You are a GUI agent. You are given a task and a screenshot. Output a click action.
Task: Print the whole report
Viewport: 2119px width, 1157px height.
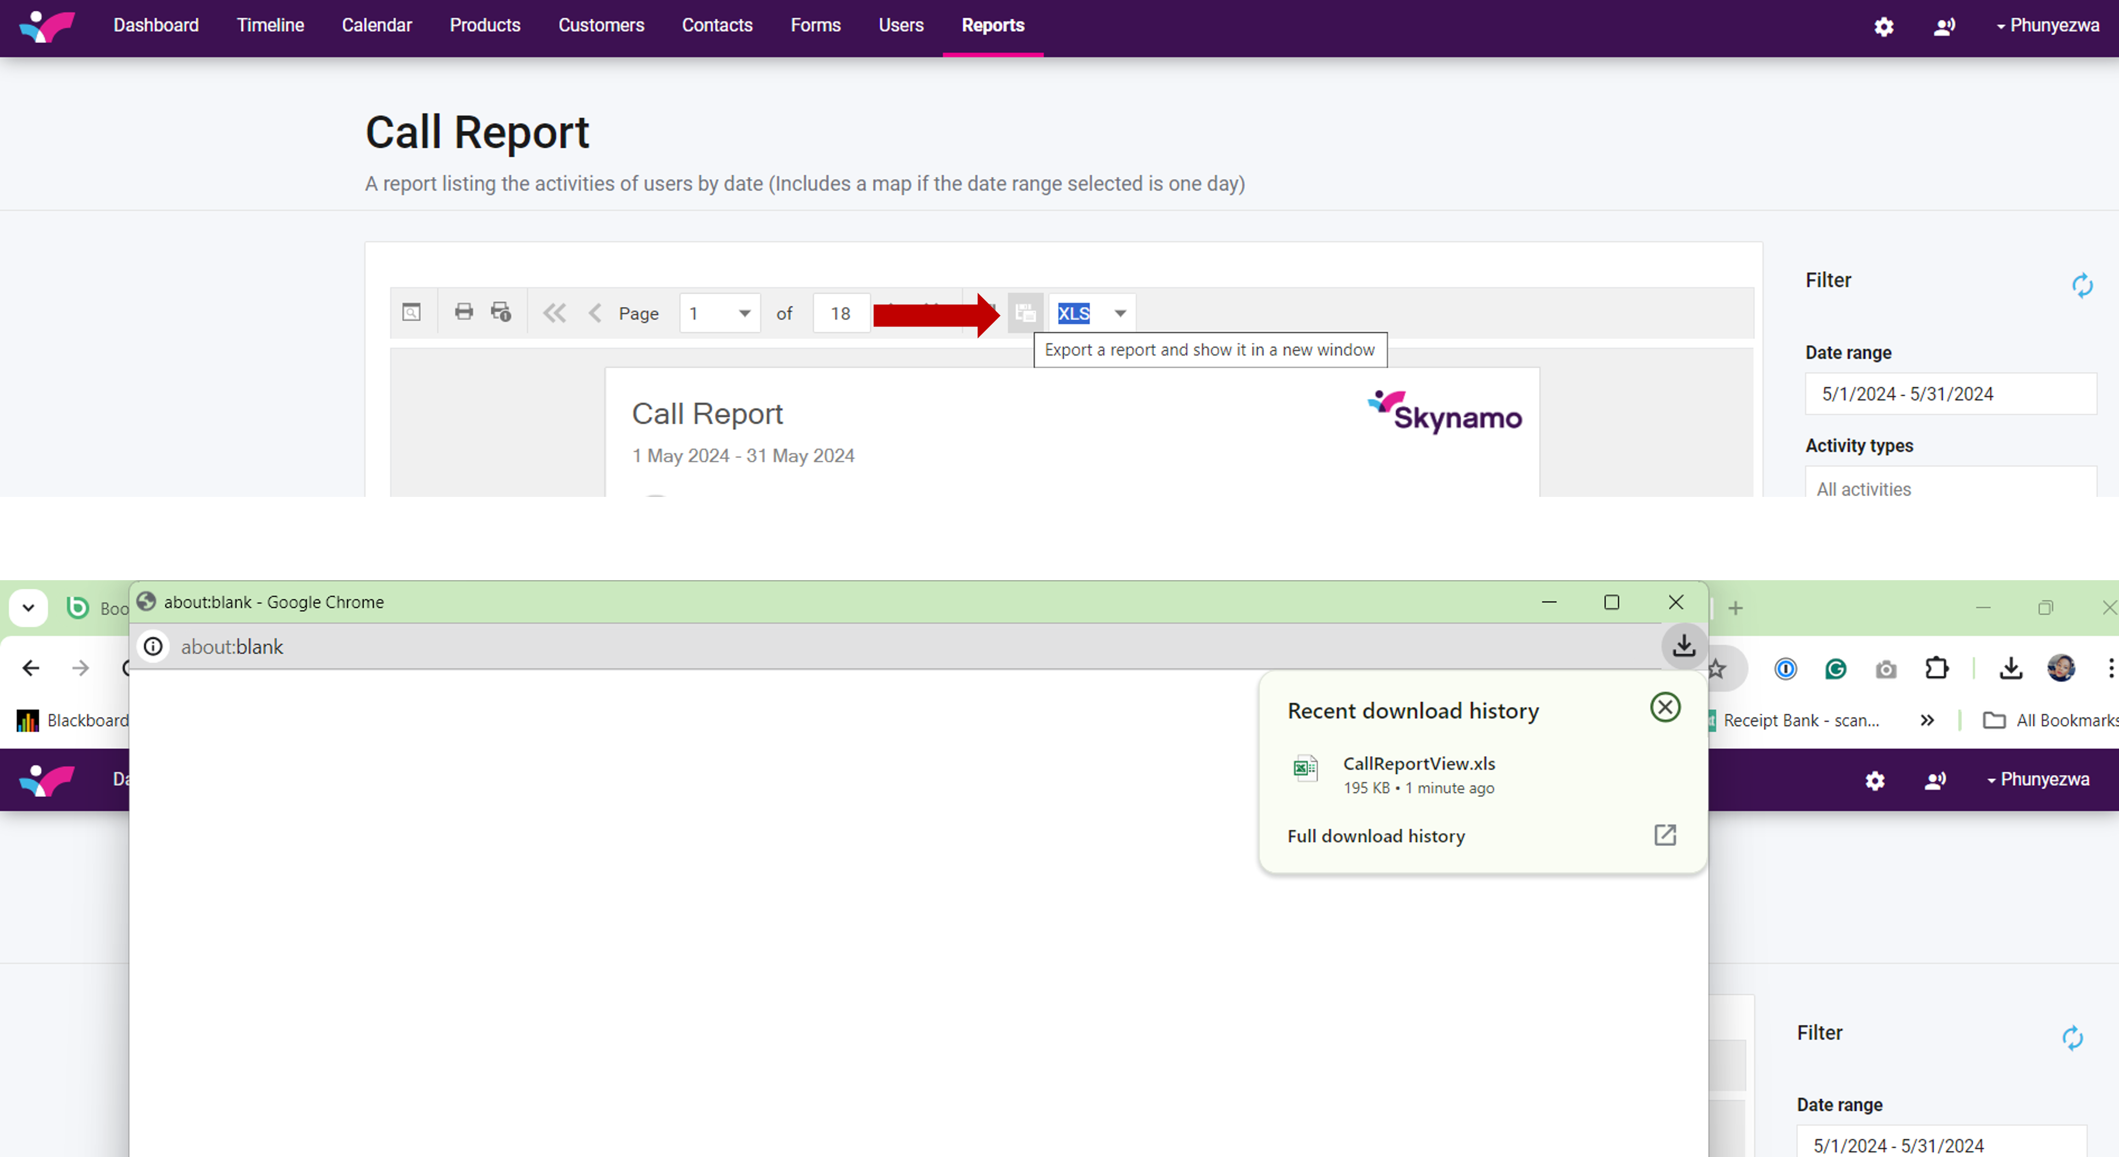pos(464,312)
